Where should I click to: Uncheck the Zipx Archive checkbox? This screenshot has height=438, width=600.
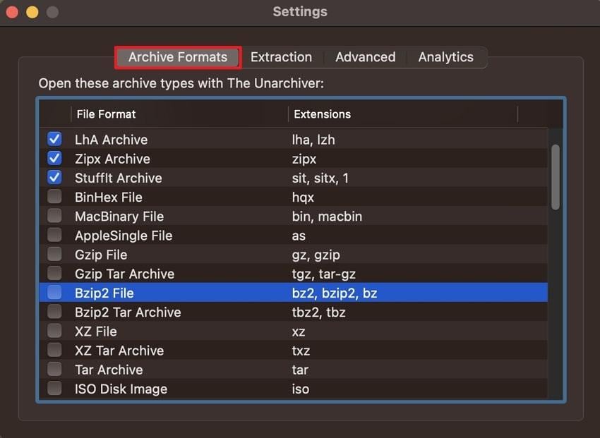(x=54, y=158)
